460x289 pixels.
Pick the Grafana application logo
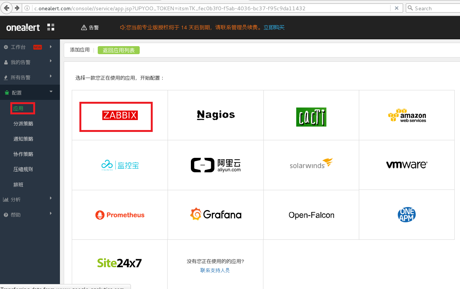coord(216,214)
